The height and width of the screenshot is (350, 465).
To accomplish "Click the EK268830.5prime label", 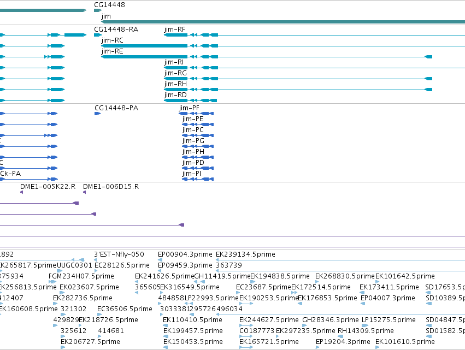I will pyautogui.click(x=345, y=276).
